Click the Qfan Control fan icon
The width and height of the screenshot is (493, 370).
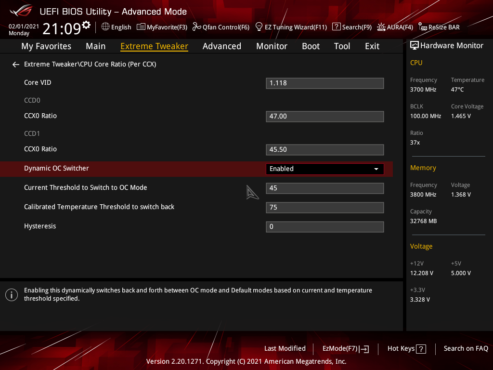196,27
